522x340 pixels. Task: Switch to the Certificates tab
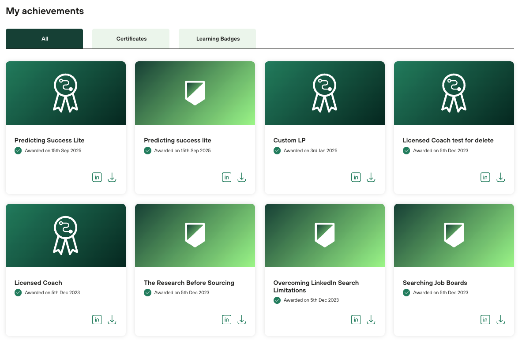[131, 39]
